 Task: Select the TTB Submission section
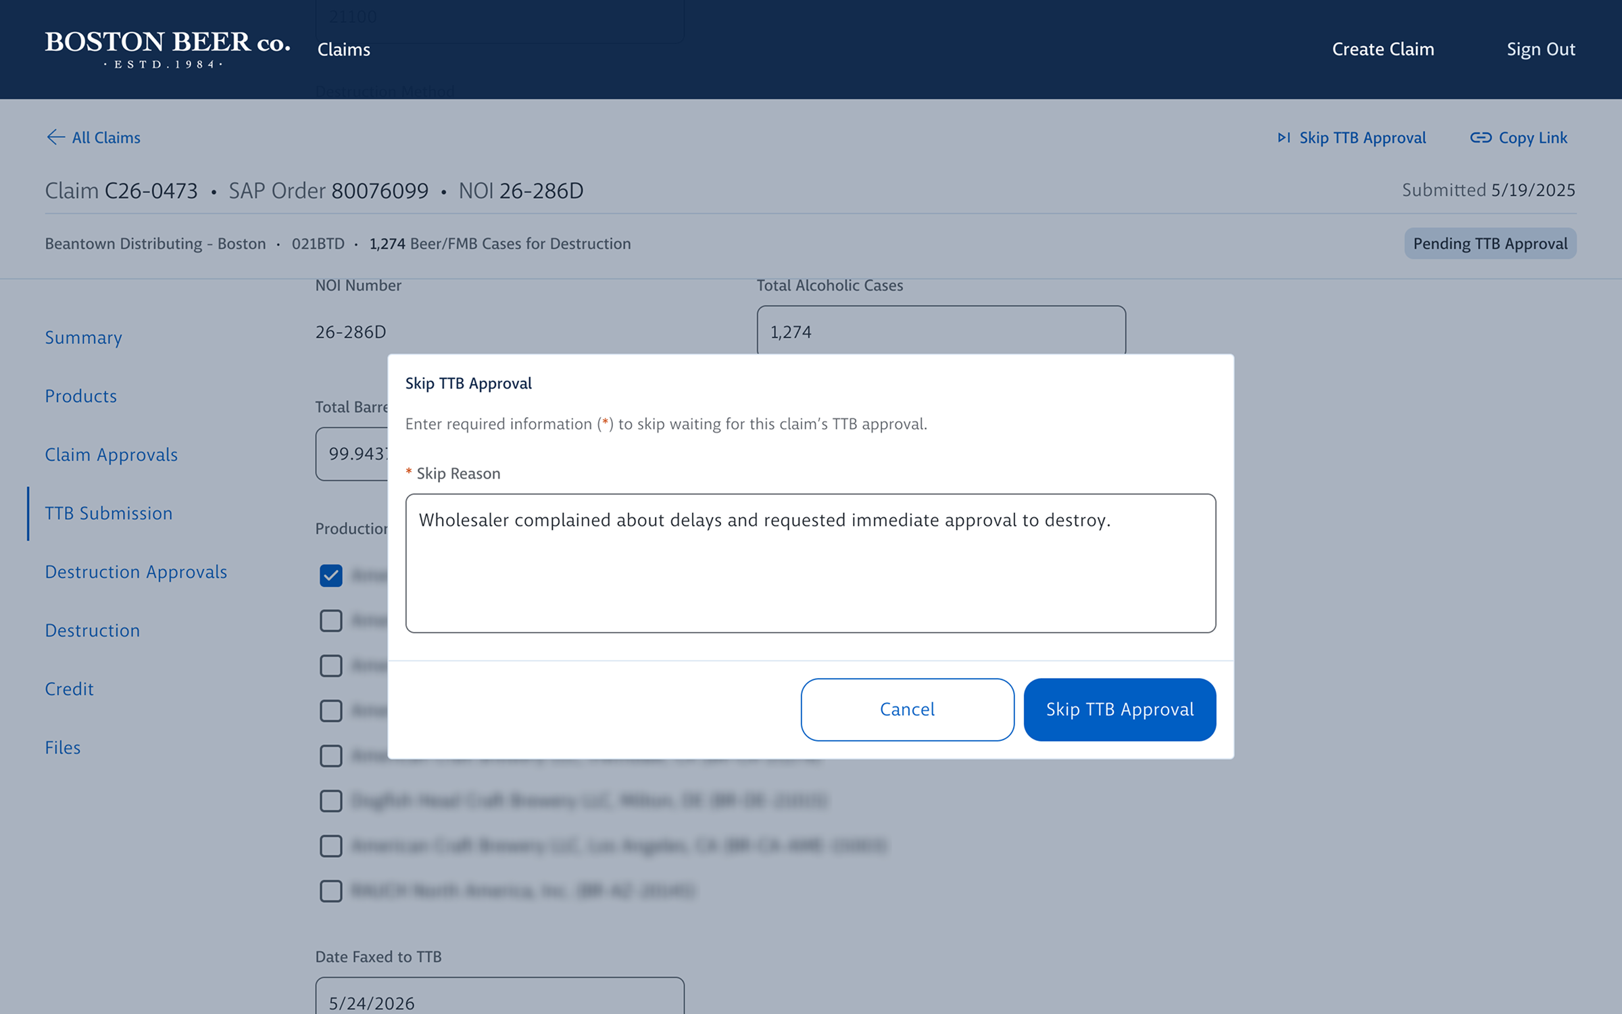[x=109, y=513]
